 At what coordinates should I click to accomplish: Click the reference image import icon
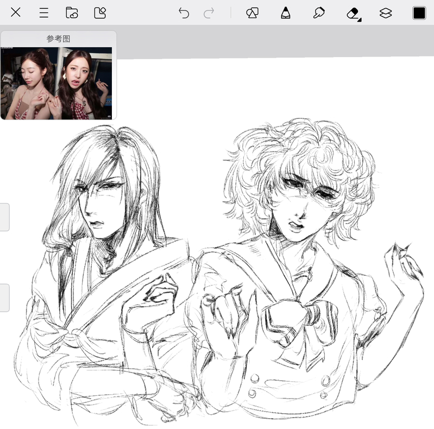[100, 12]
